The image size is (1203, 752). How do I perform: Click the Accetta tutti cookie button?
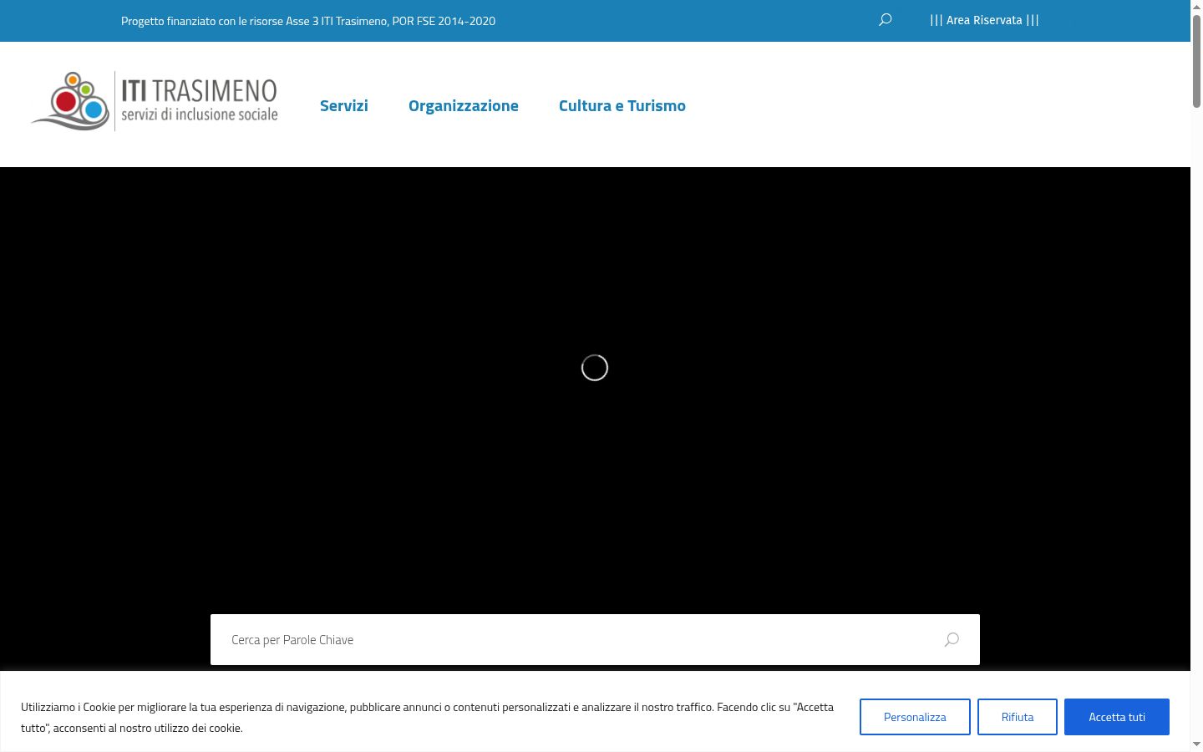pos(1117,717)
